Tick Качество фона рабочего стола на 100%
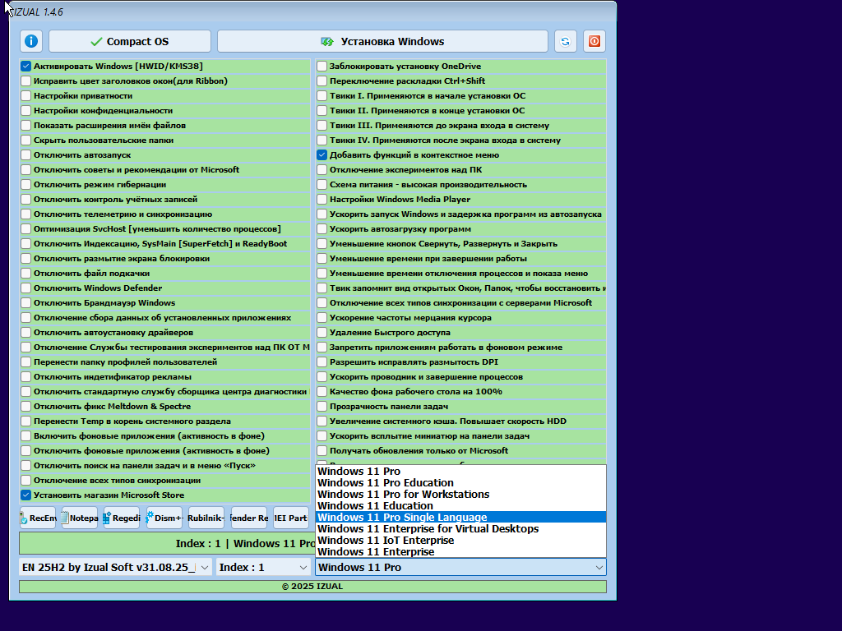 coord(322,392)
